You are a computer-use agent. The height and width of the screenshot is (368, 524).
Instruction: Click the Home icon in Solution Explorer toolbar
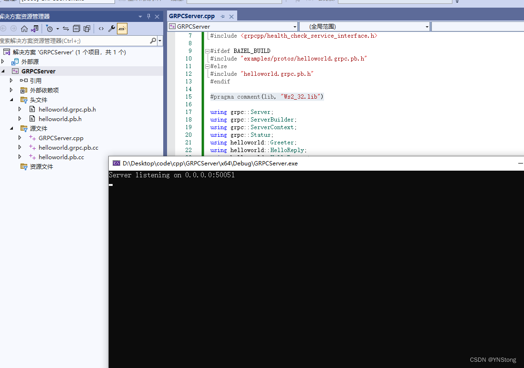24,29
